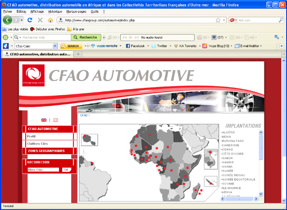The height and width of the screenshot is (210, 287).
Task: Switch site to English via UK flag
Action: (x=44, y=120)
